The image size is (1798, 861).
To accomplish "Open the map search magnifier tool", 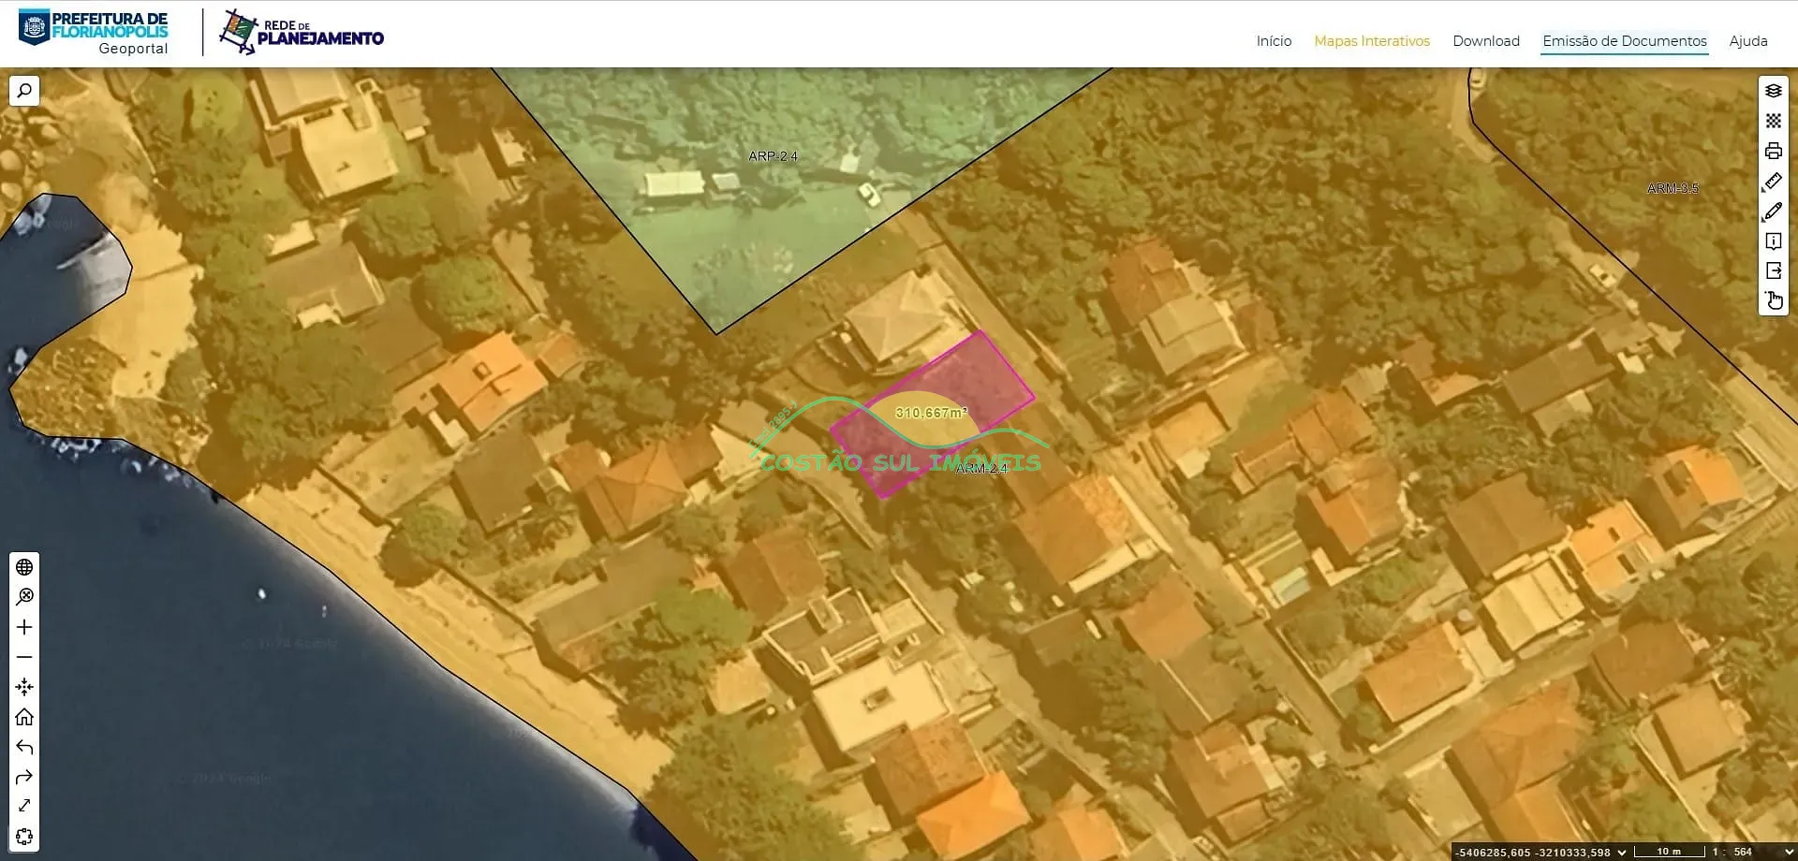I will (24, 91).
